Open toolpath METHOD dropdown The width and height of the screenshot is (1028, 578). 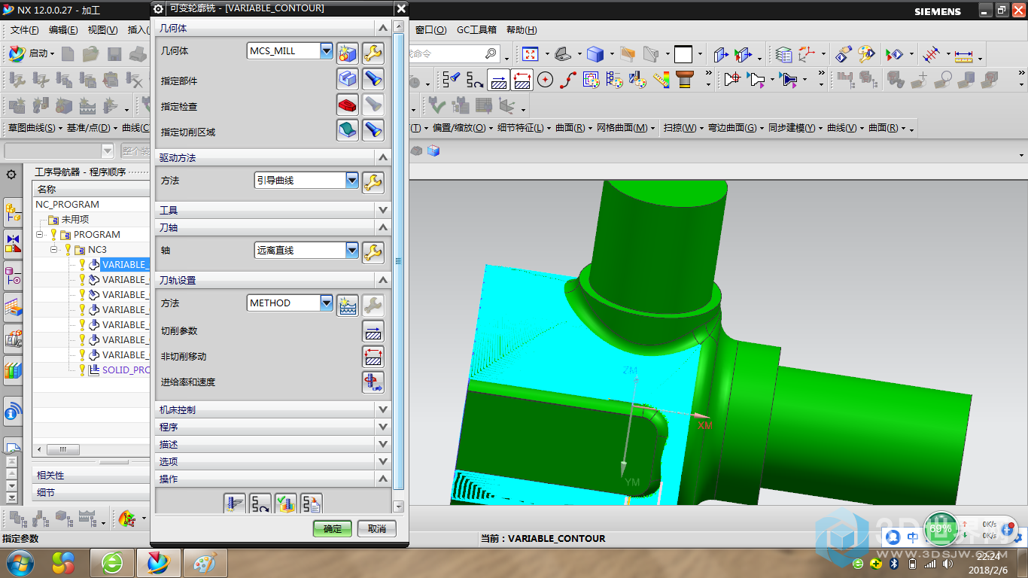tap(326, 303)
